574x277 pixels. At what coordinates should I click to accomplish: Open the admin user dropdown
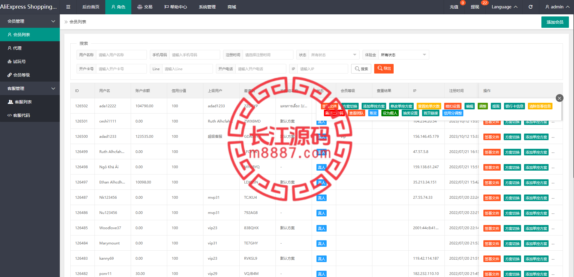tap(557, 7)
